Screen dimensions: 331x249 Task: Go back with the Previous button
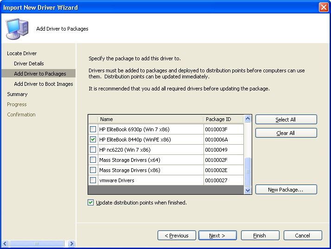[177, 236]
